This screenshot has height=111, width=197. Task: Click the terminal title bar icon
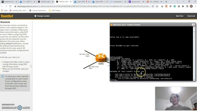[x=111, y=25]
